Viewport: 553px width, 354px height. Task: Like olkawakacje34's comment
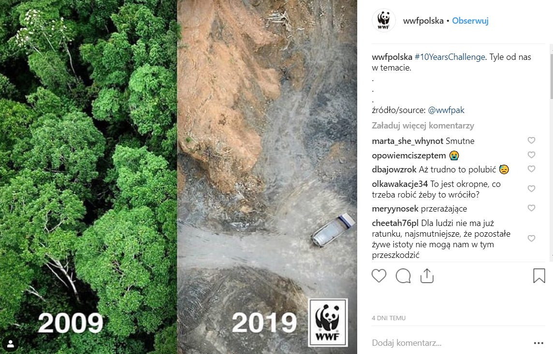click(531, 188)
